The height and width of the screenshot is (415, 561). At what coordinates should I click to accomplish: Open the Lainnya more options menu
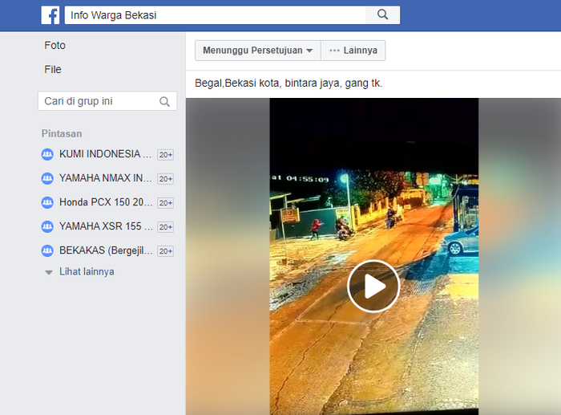[x=353, y=51]
